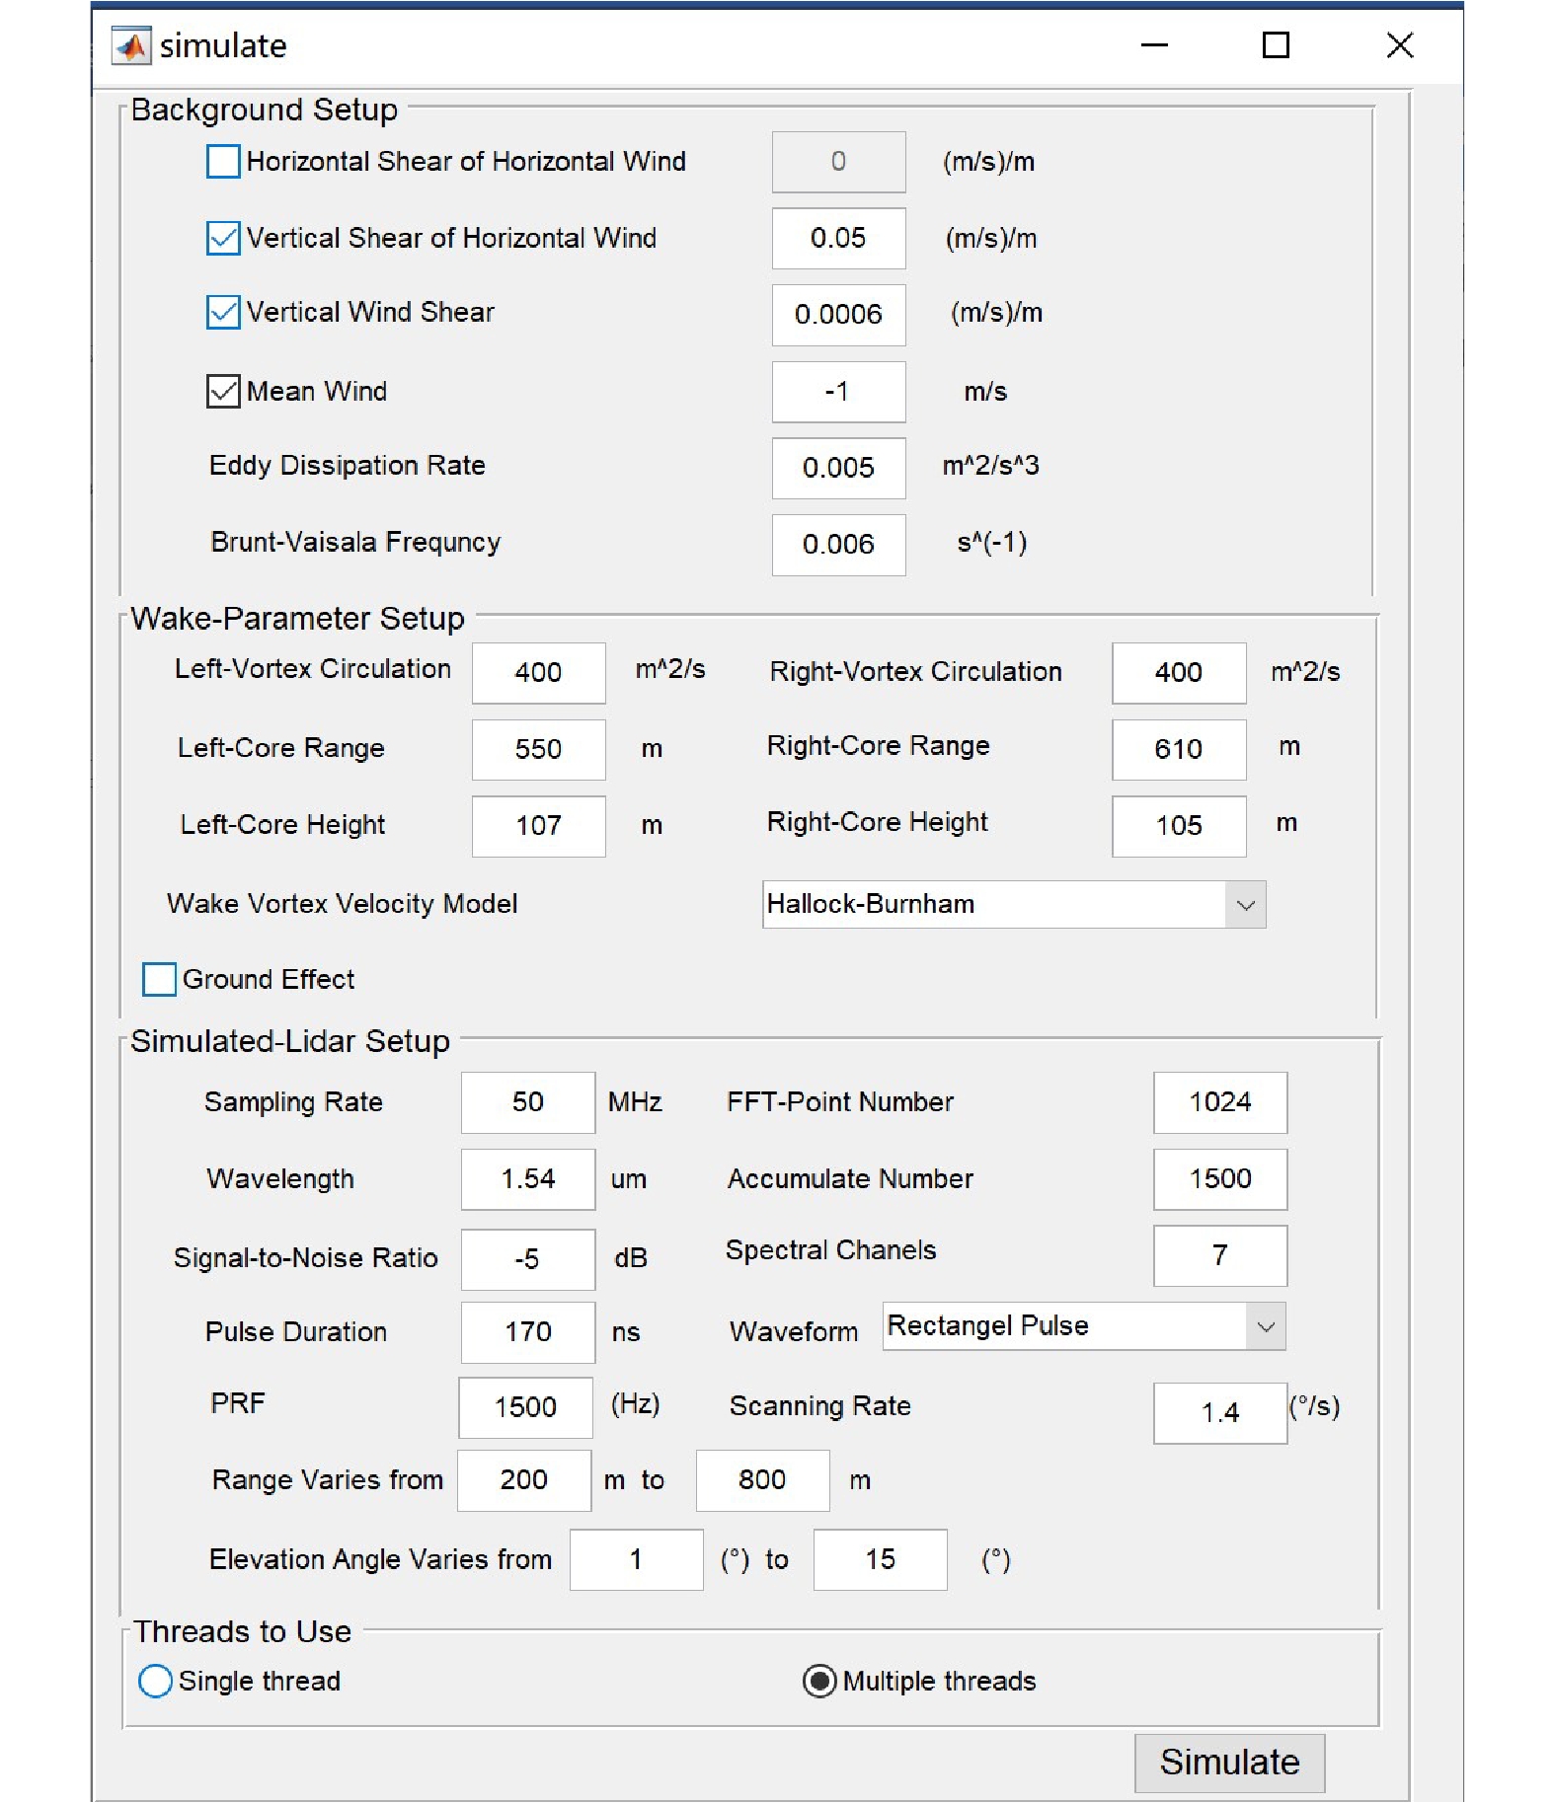
Task: Click the Scanning Rate input field
Action: tap(1219, 1413)
